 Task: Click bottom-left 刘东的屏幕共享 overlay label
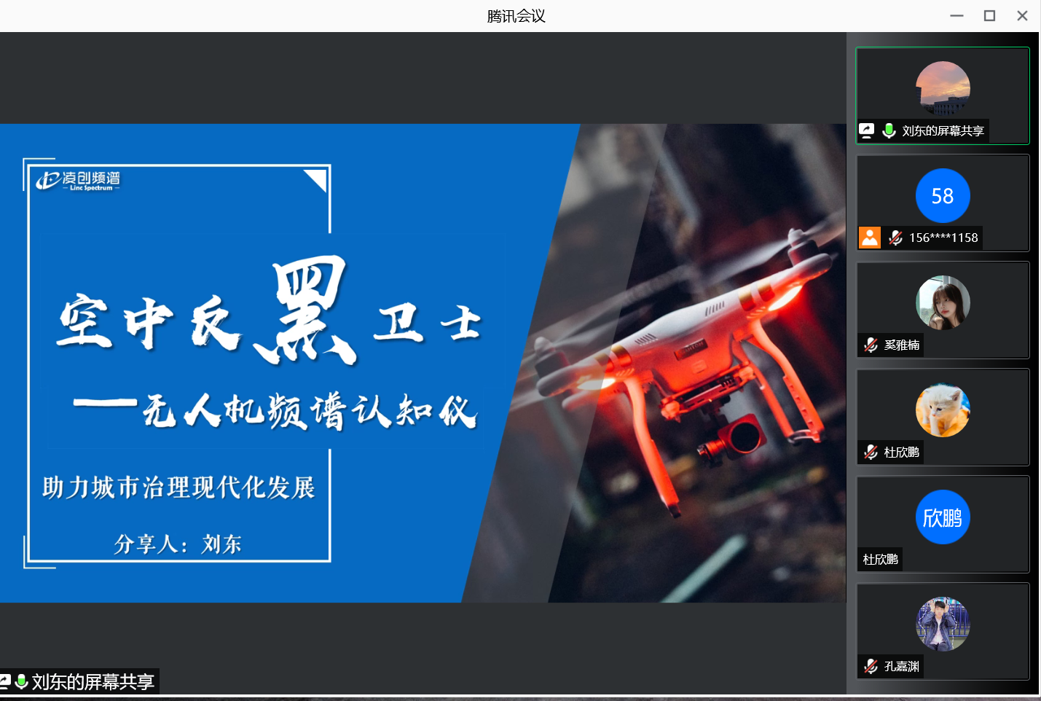[93, 682]
